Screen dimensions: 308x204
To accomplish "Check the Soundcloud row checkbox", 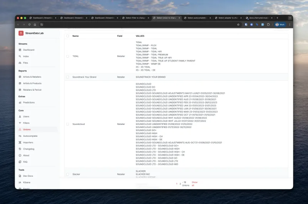I will [68, 124].
